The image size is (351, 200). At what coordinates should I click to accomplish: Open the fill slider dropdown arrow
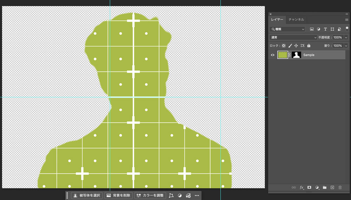click(346, 46)
